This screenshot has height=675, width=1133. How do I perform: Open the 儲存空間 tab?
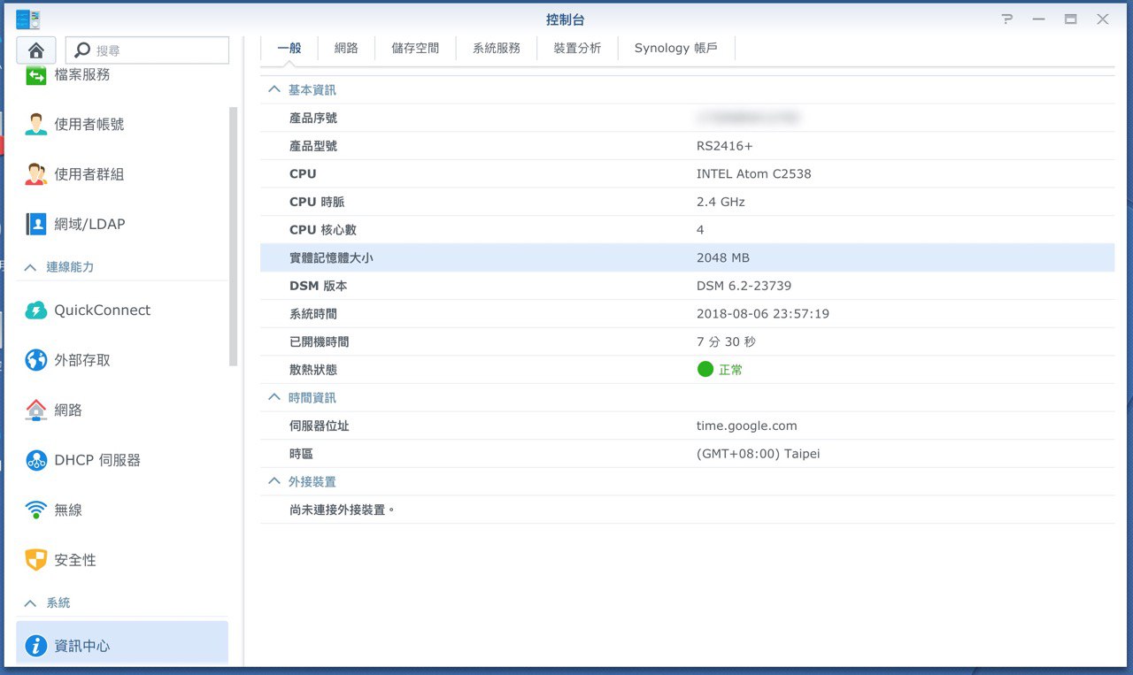click(x=415, y=49)
